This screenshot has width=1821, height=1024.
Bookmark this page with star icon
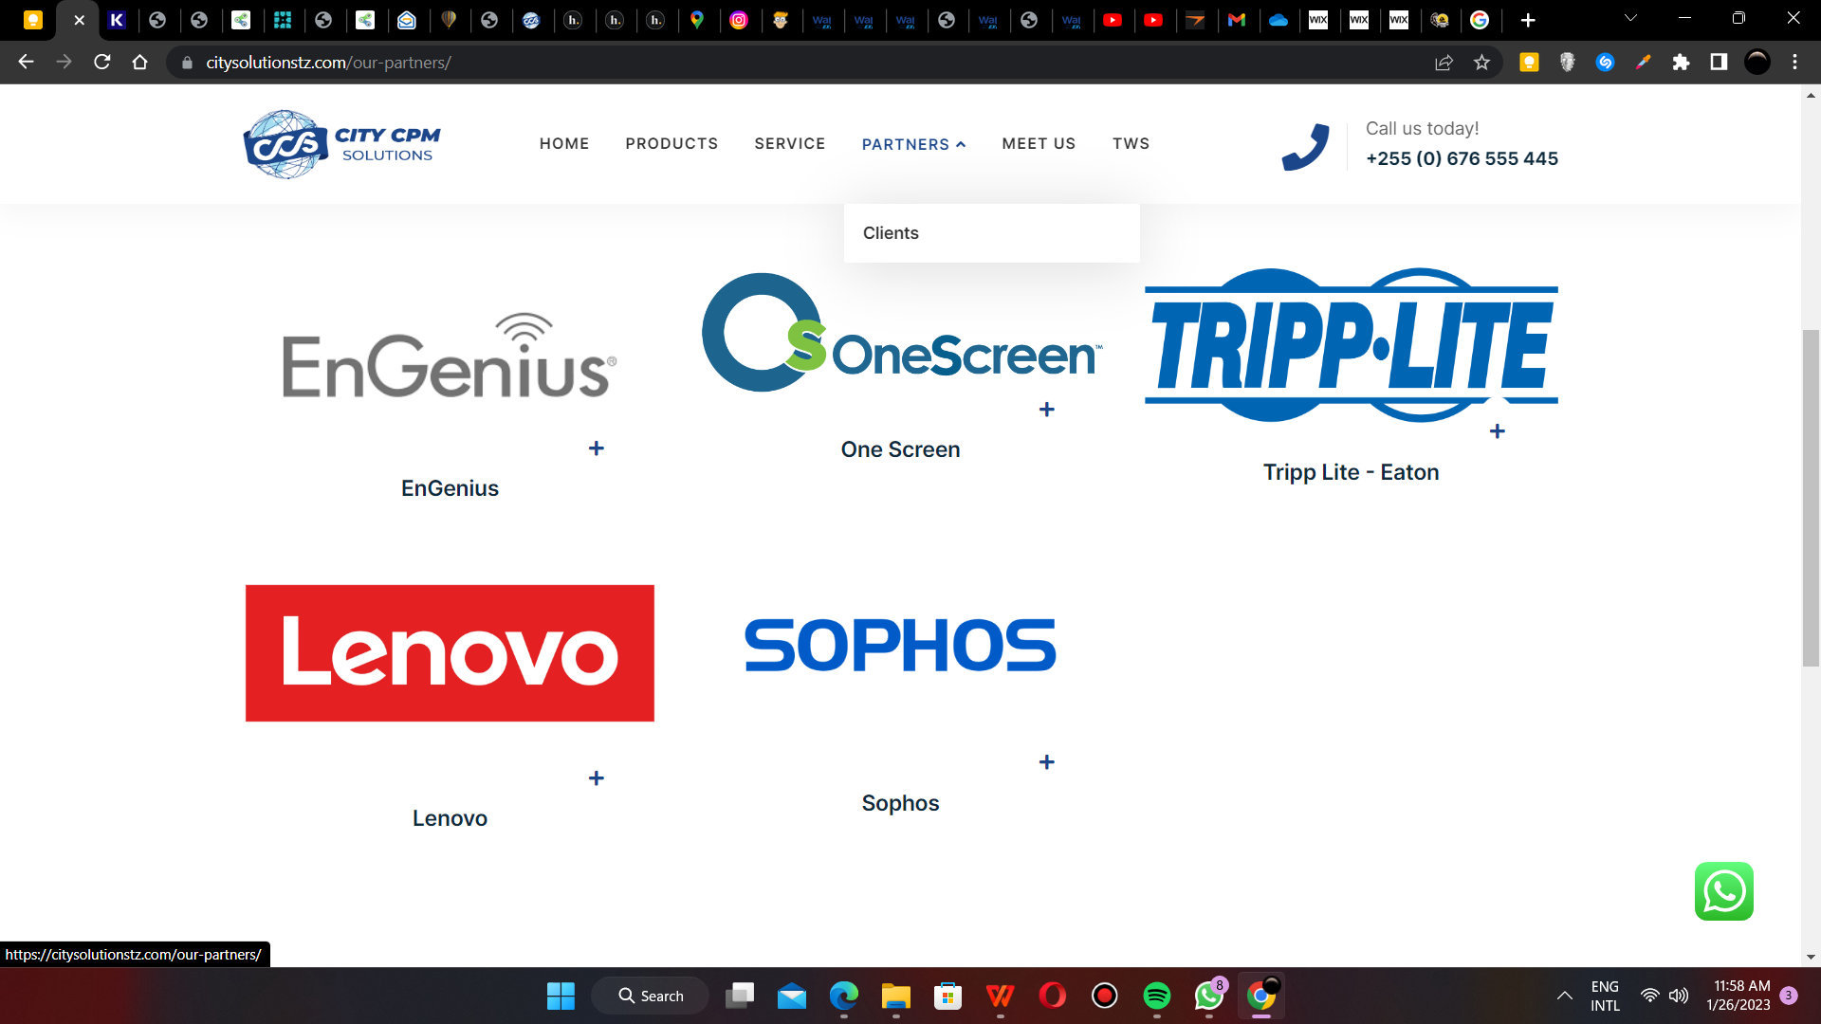tap(1481, 63)
